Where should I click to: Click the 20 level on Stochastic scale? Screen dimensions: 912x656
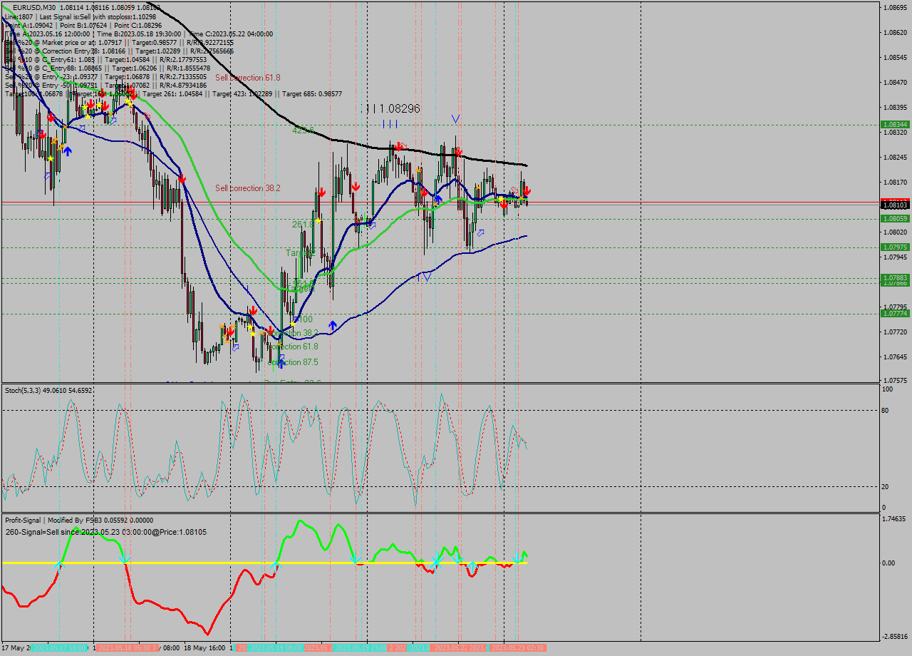click(886, 486)
